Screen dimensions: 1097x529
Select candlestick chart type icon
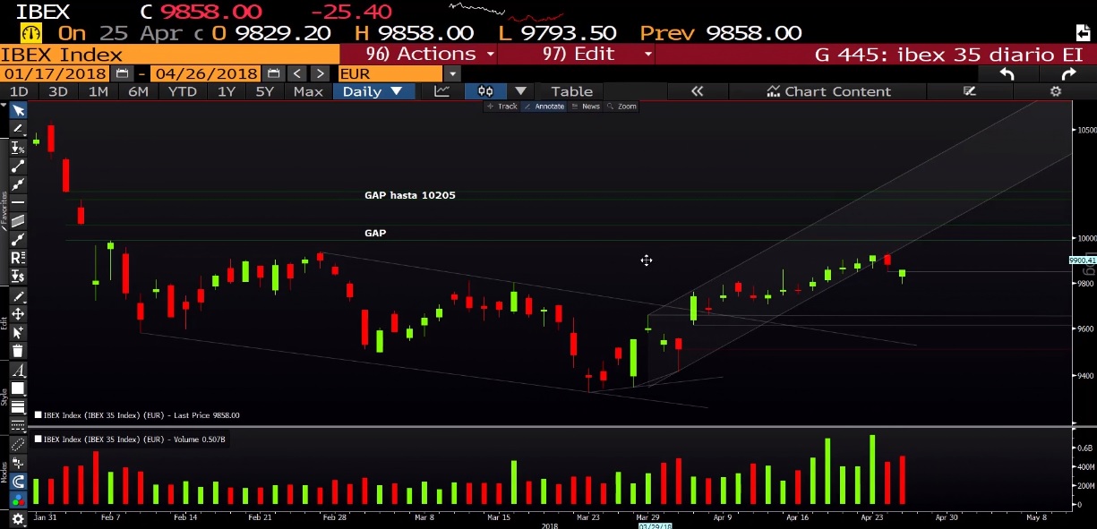485,91
